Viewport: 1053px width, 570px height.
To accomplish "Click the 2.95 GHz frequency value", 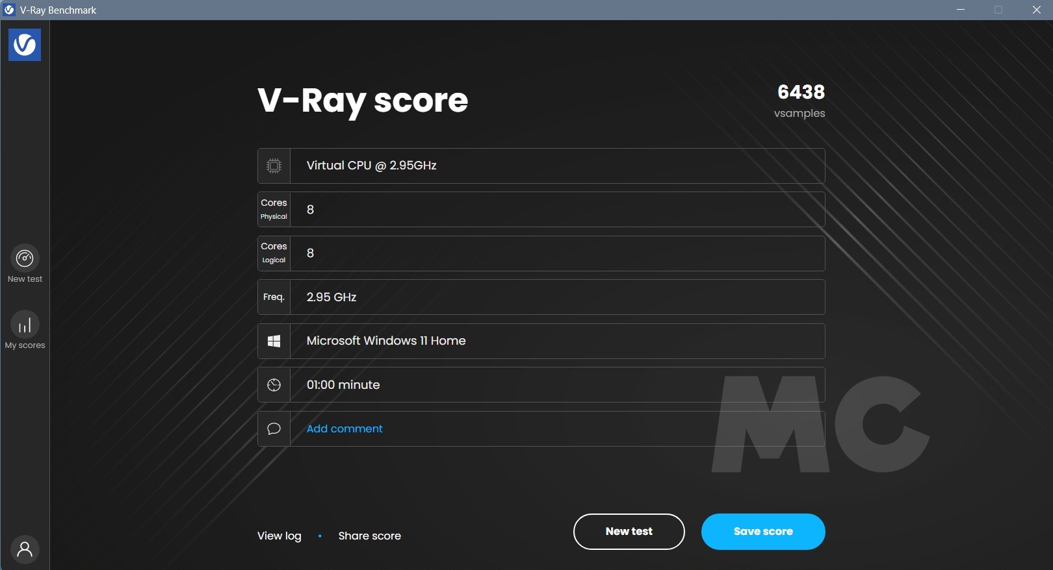I will click(331, 297).
